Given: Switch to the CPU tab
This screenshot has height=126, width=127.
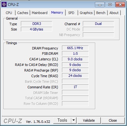Looking at the screenshot, I should pyautogui.click(x=9, y=13).
